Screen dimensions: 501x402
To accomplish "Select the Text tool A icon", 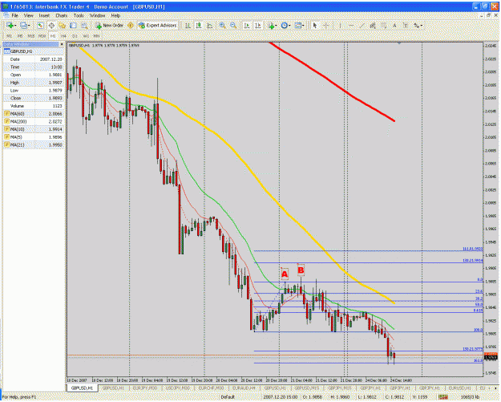I will coord(394,26).
